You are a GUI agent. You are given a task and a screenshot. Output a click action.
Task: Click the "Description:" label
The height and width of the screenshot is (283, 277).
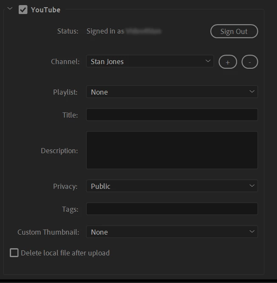point(59,151)
